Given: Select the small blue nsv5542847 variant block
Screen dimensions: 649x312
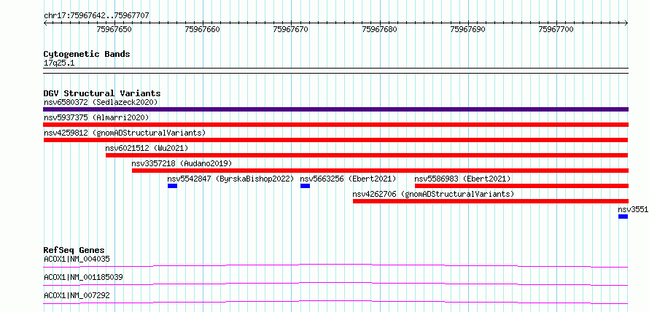Looking at the screenshot, I should pyautogui.click(x=172, y=186).
